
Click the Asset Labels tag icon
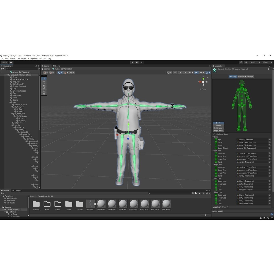click(x=272, y=214)
